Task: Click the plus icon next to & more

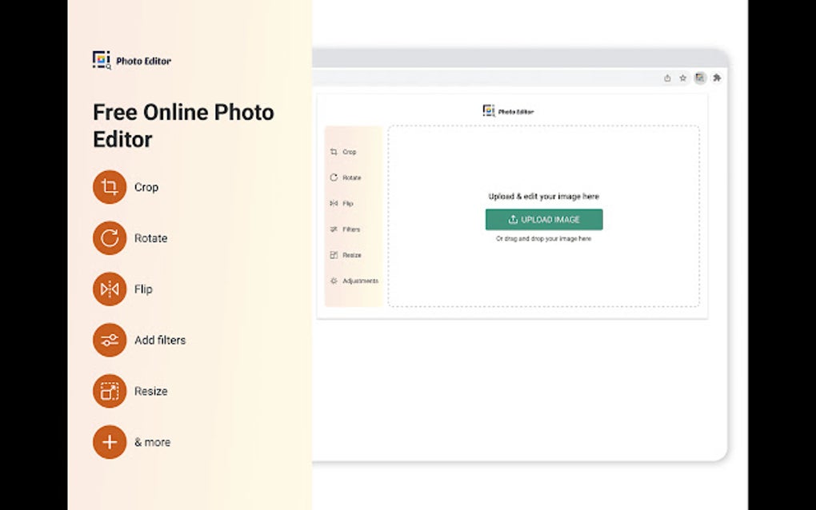Action: tap(109, 442)
